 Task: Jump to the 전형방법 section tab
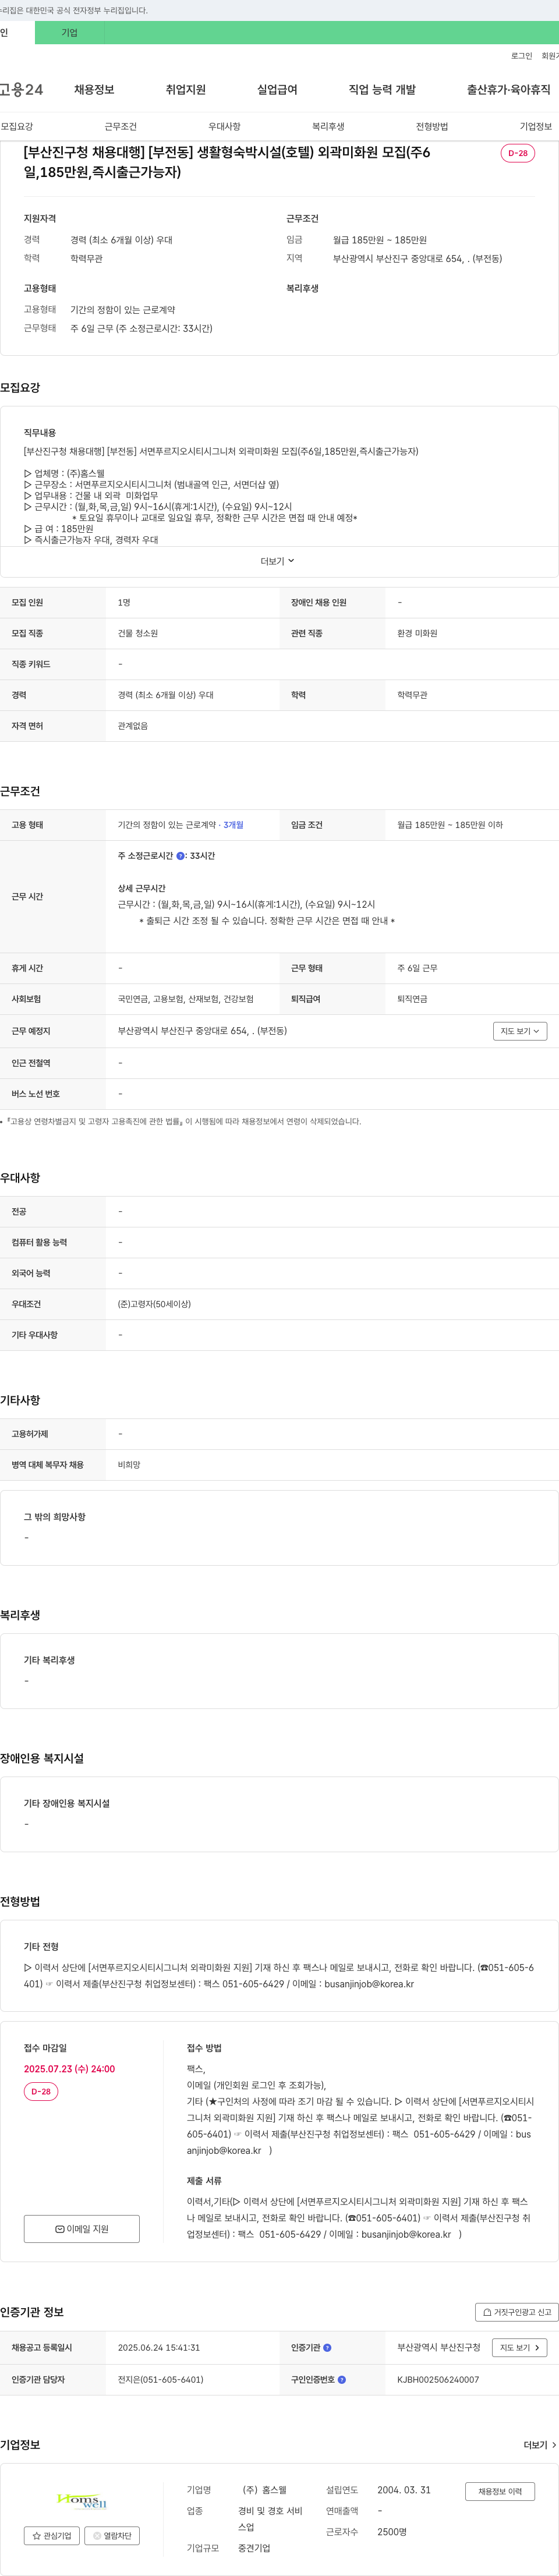[x=432, y=127]
